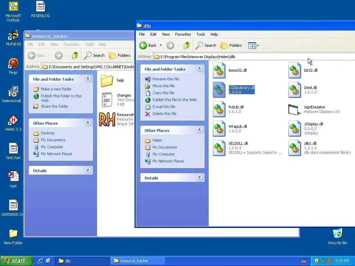Select Intel.dll file icon
The image size is (355, 266).
pos(295,90)
